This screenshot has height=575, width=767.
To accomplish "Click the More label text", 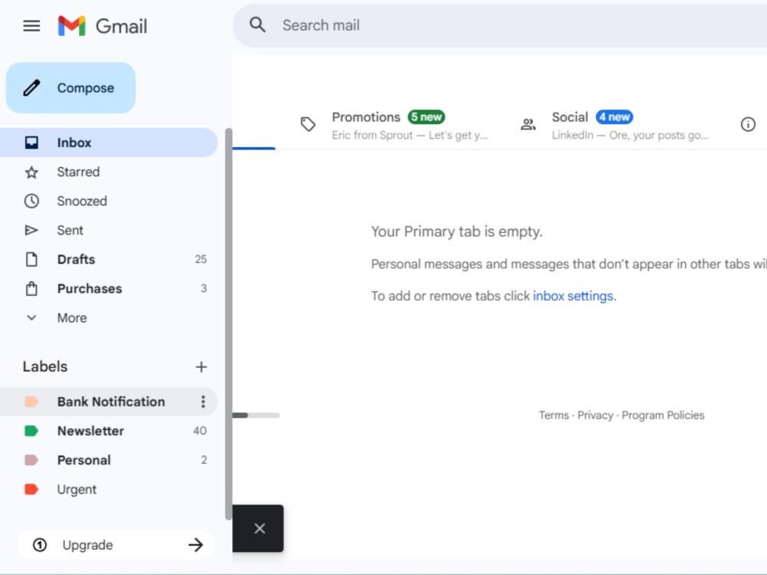I will tap(72, 318).
